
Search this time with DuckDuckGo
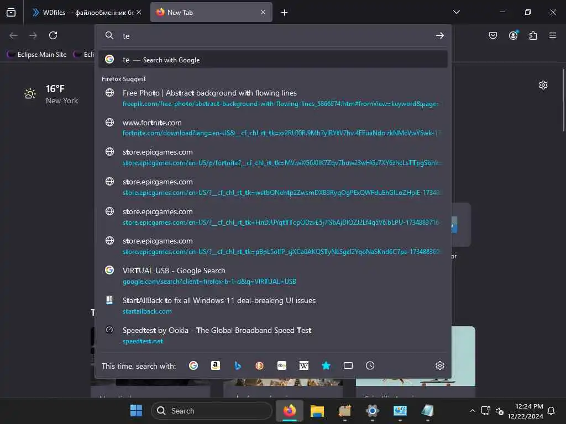[260, 365]
